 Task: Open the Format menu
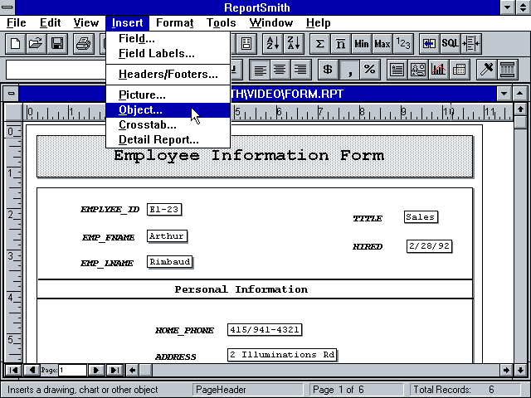click(x=175, y=23)
